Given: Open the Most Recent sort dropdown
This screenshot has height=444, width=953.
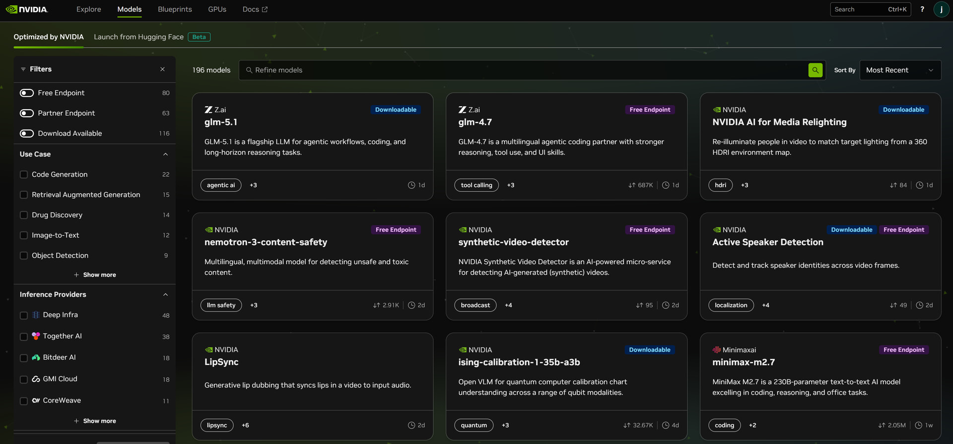Looking at the screenshot, I should (x=900, y=70).
